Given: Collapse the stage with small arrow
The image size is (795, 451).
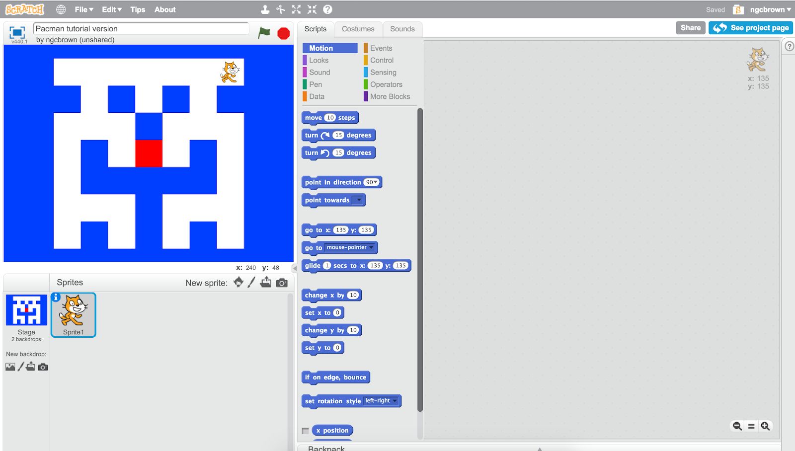Looking at the screenshot, I should coord(294,268).
